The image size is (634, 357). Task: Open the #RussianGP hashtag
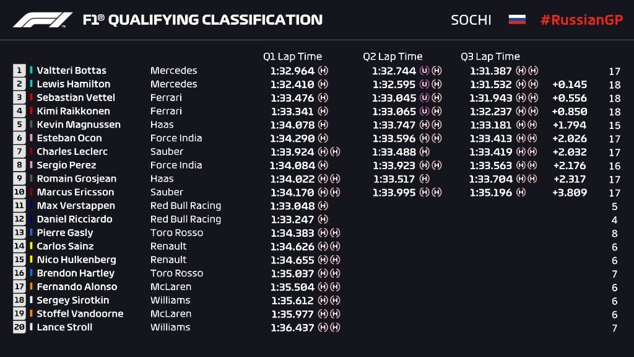(x=580, y=20)
